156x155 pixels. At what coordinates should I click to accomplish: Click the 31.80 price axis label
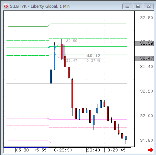(147, 140)
